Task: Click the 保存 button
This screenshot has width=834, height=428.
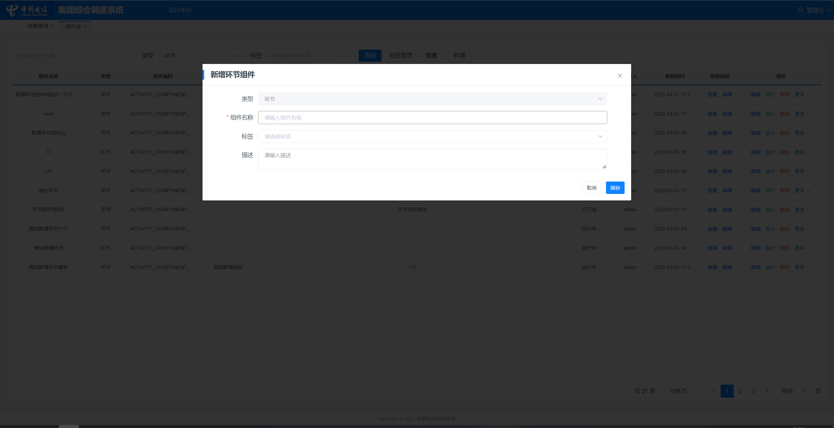Action: click(615, 188)
